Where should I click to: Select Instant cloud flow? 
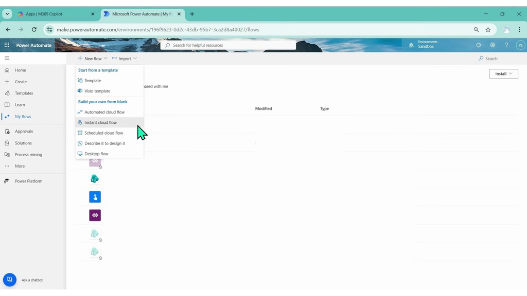click(x=110, y=122)
